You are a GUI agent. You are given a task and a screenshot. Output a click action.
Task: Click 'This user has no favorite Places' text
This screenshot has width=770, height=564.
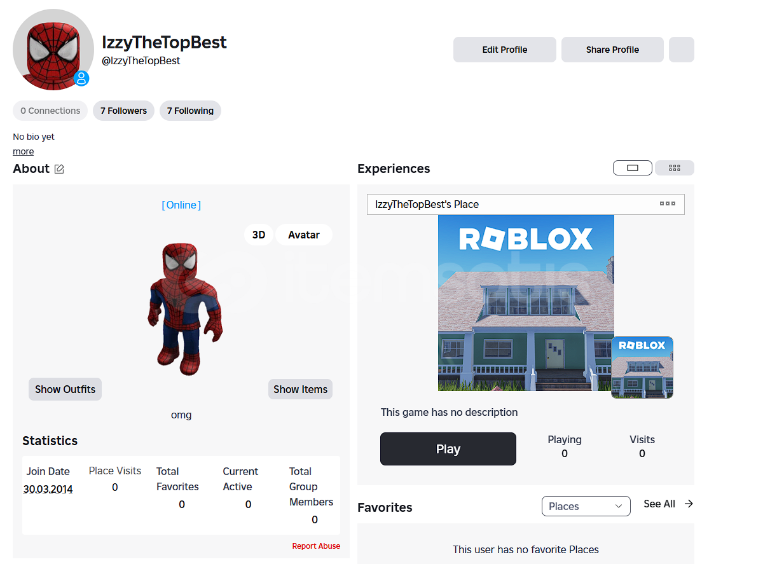[x=526, y=549]
